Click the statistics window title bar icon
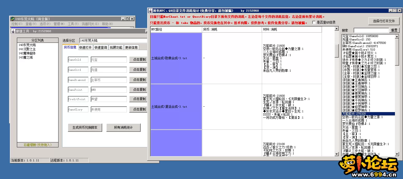 (150, 11)
